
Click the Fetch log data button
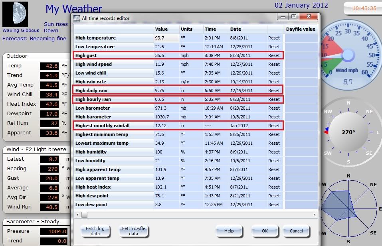click(95, 231)
